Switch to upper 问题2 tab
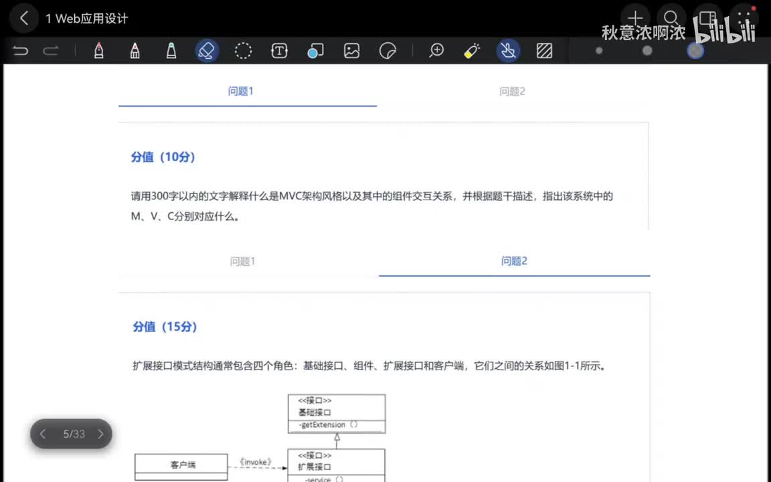 click(x=512, y=92)
